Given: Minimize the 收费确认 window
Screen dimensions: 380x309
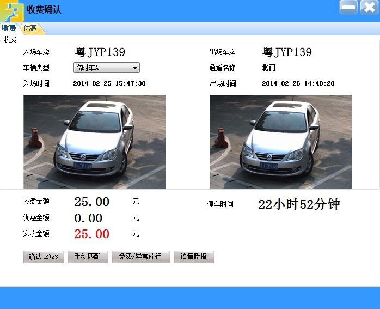Looking at the screenshot, I should [x=348, y=8].
